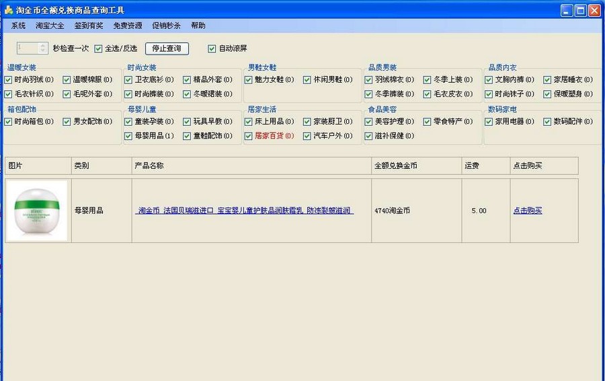This screenshot has width=605, height=381.
Task: Uncheck the 数码配件 checkbox
Action: pos(548,122)
